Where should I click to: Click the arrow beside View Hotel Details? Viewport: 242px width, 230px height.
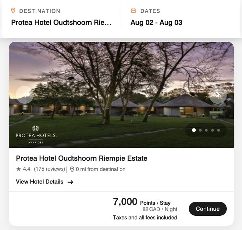70,182
